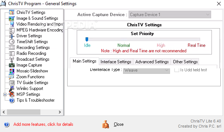Select Image Capture entry
224x132 pixels.
point(29,65)
